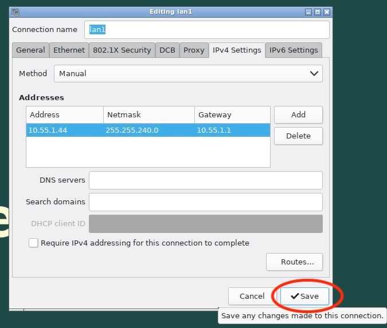Switch to the General tab
The height and width of the screenshot is (328, 387).
point(30,50)
